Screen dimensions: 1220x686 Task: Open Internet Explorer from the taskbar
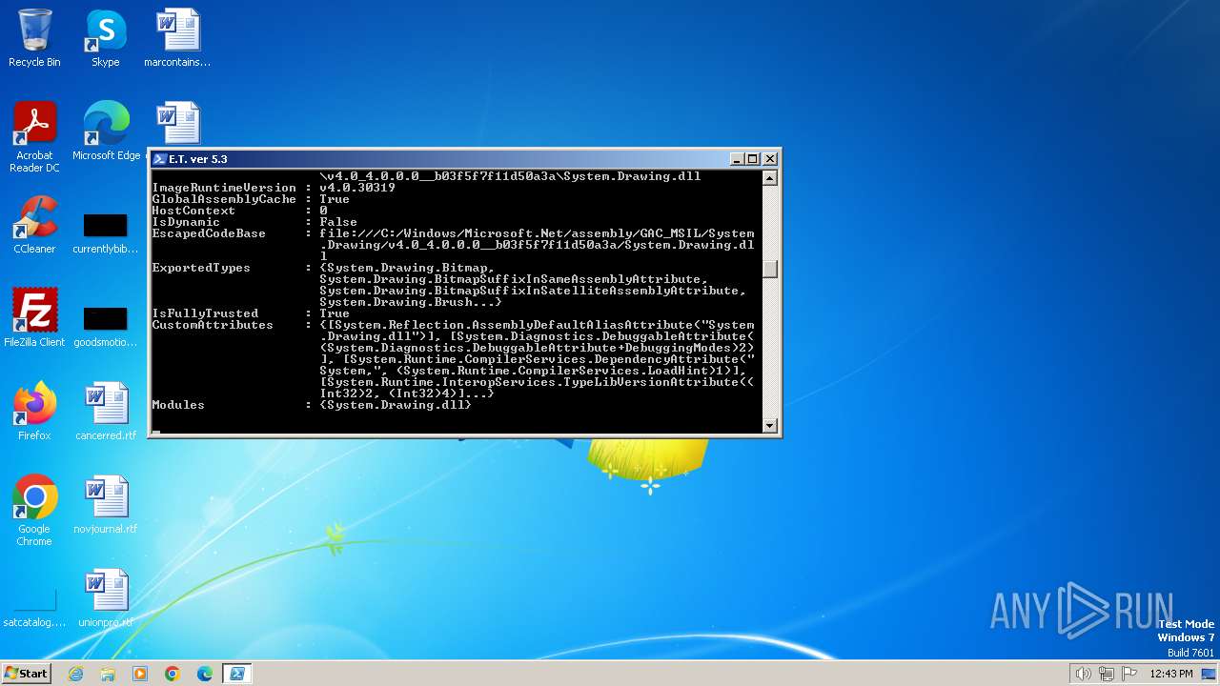click(76, 674)
